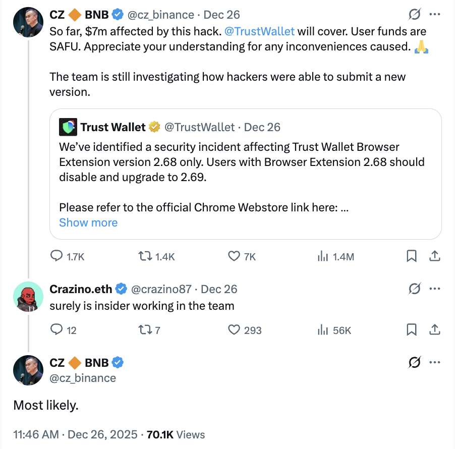The width and height of the screenshot is (457, 449).
Task: Like Crazino.eth's tweet with 293 likes
Action: [234, 330]
